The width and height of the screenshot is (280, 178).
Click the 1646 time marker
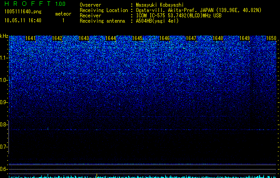pyautogui.click(x=164, y=38)
